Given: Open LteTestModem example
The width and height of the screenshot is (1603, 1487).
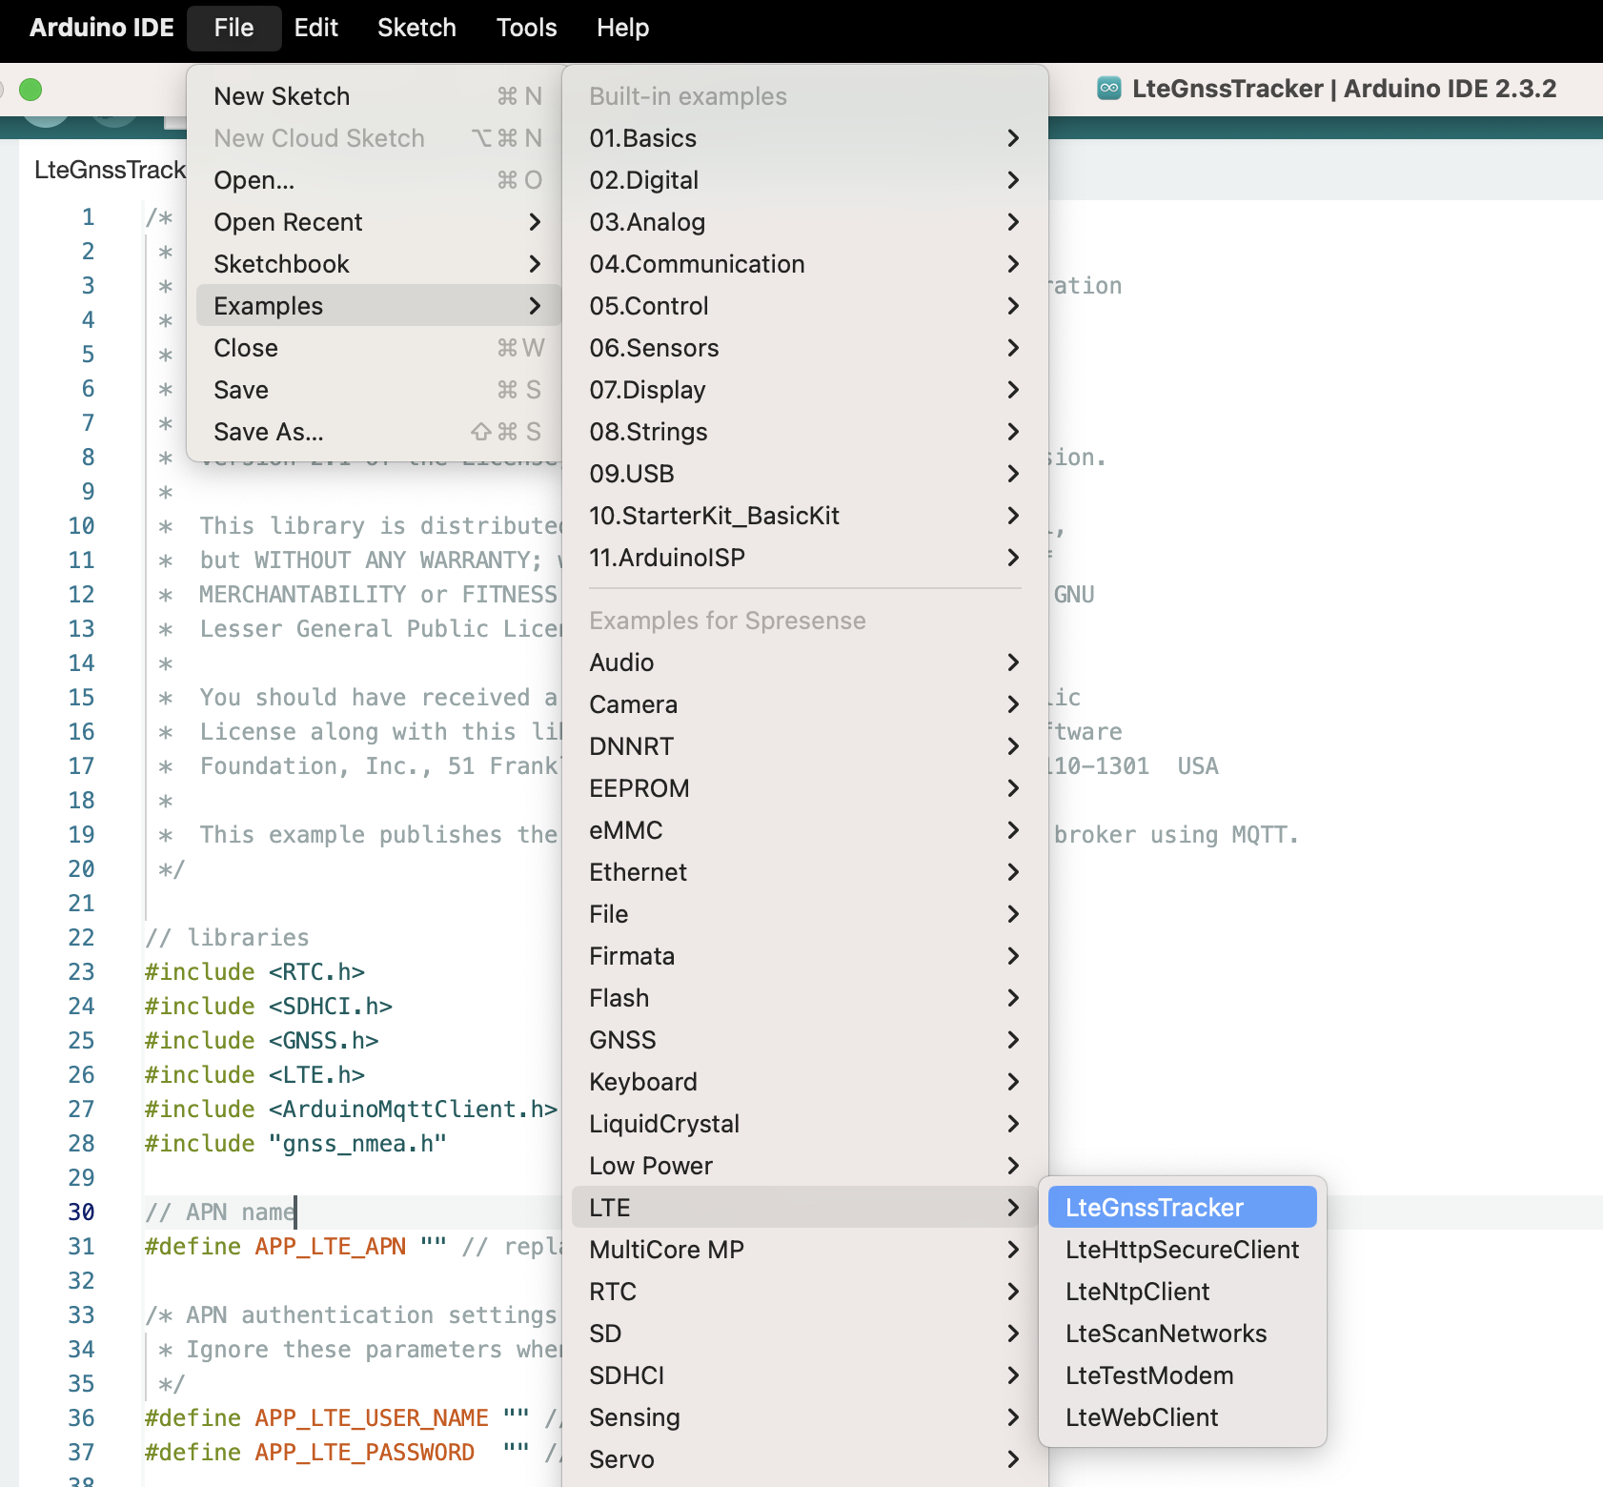Looking at the screenshot, I should tap(1182, 1375).
